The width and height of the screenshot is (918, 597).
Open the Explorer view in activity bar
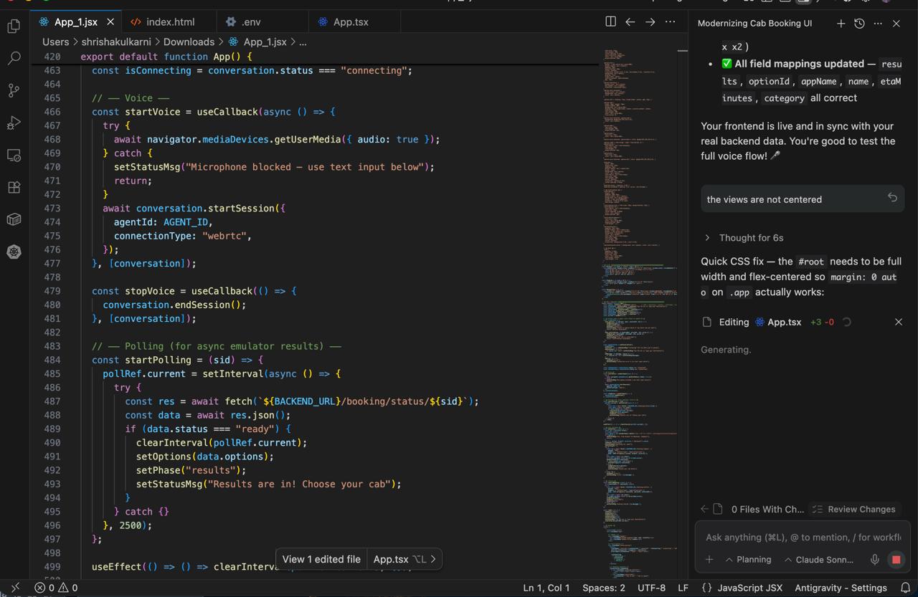tap(14, 27)
